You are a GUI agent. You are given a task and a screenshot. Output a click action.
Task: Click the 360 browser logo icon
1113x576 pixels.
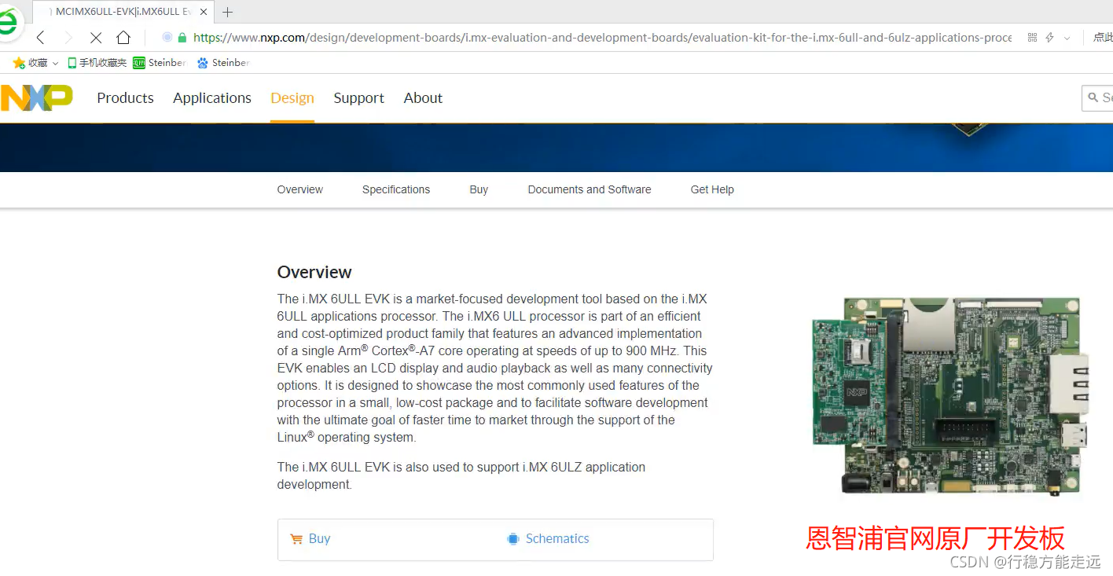click(x=8, y=24)
